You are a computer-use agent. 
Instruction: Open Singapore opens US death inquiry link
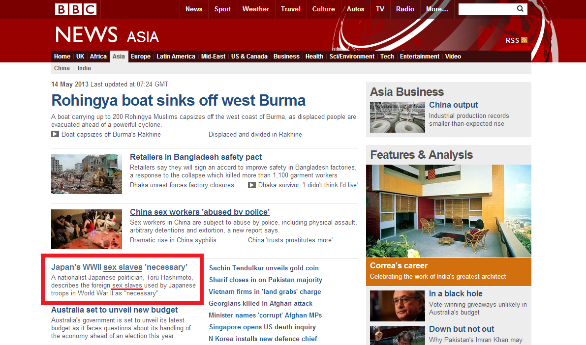click(262, 327)
